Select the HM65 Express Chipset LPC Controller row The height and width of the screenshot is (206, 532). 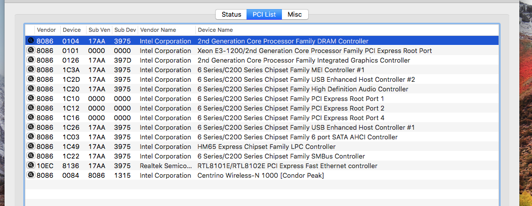coord(266,146)
